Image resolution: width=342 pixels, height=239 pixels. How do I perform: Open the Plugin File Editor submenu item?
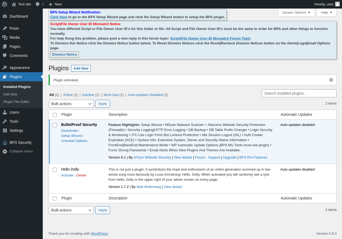[16, 102]
